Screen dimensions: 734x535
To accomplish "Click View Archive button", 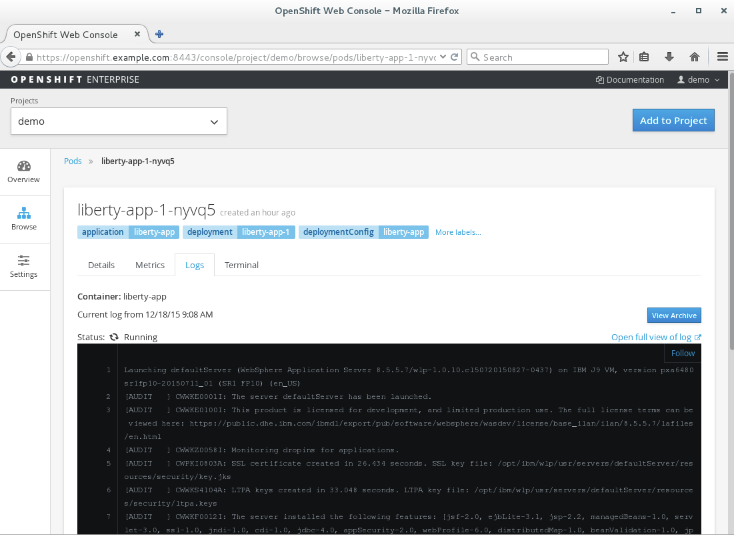I will [674, 316].
